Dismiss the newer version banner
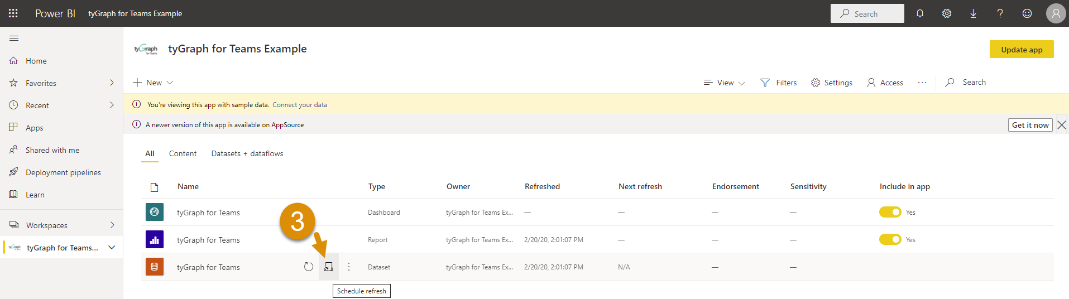1069x299 pixels. (x=1062, y=125)
